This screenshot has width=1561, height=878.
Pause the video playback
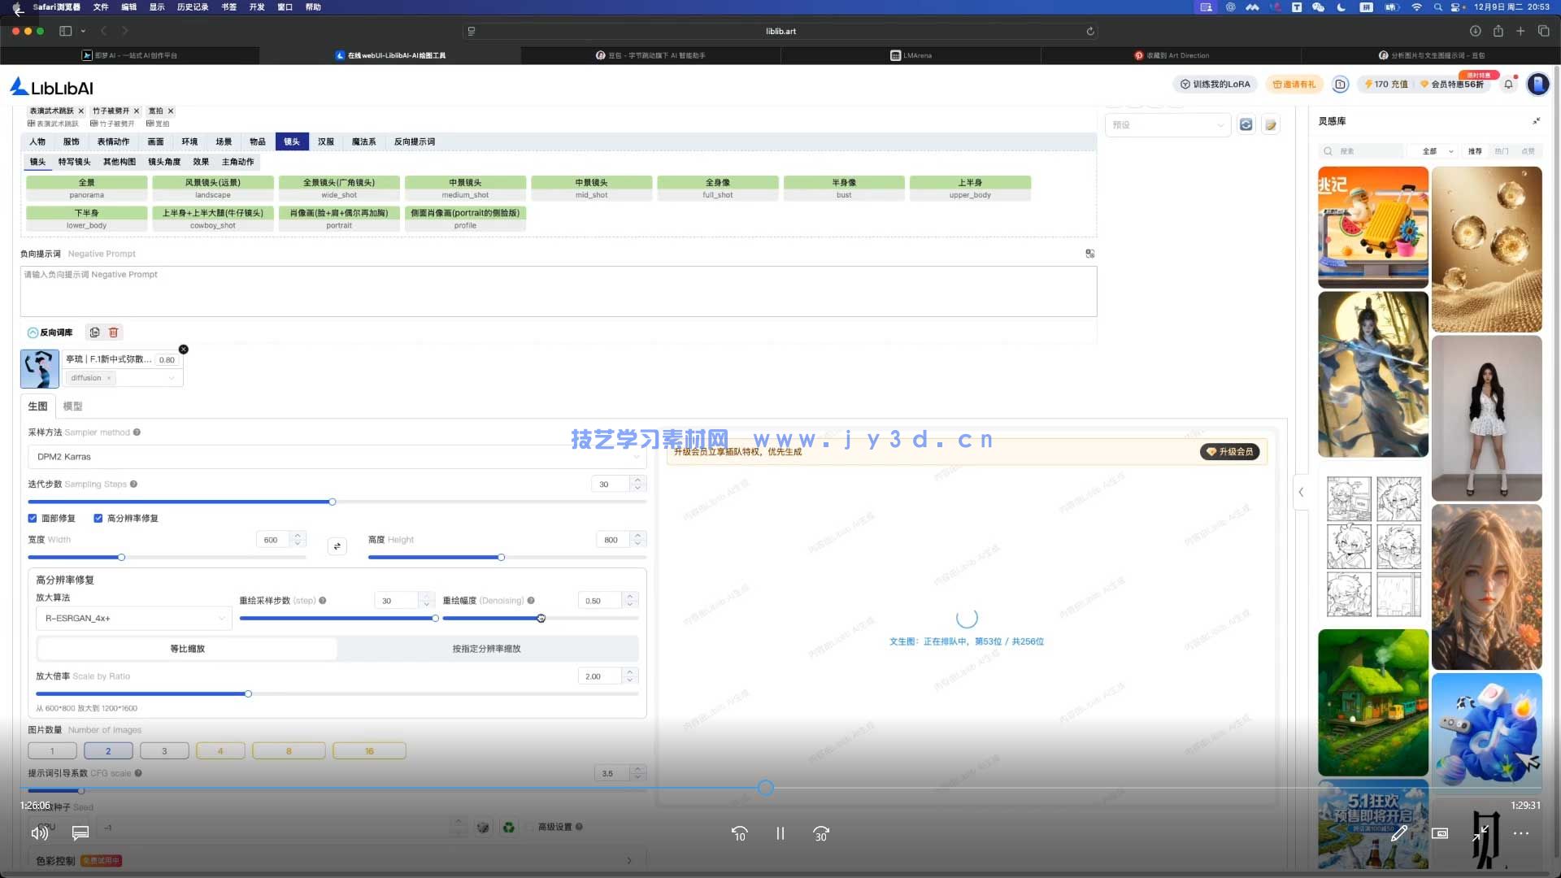click(x=780, y=833)
